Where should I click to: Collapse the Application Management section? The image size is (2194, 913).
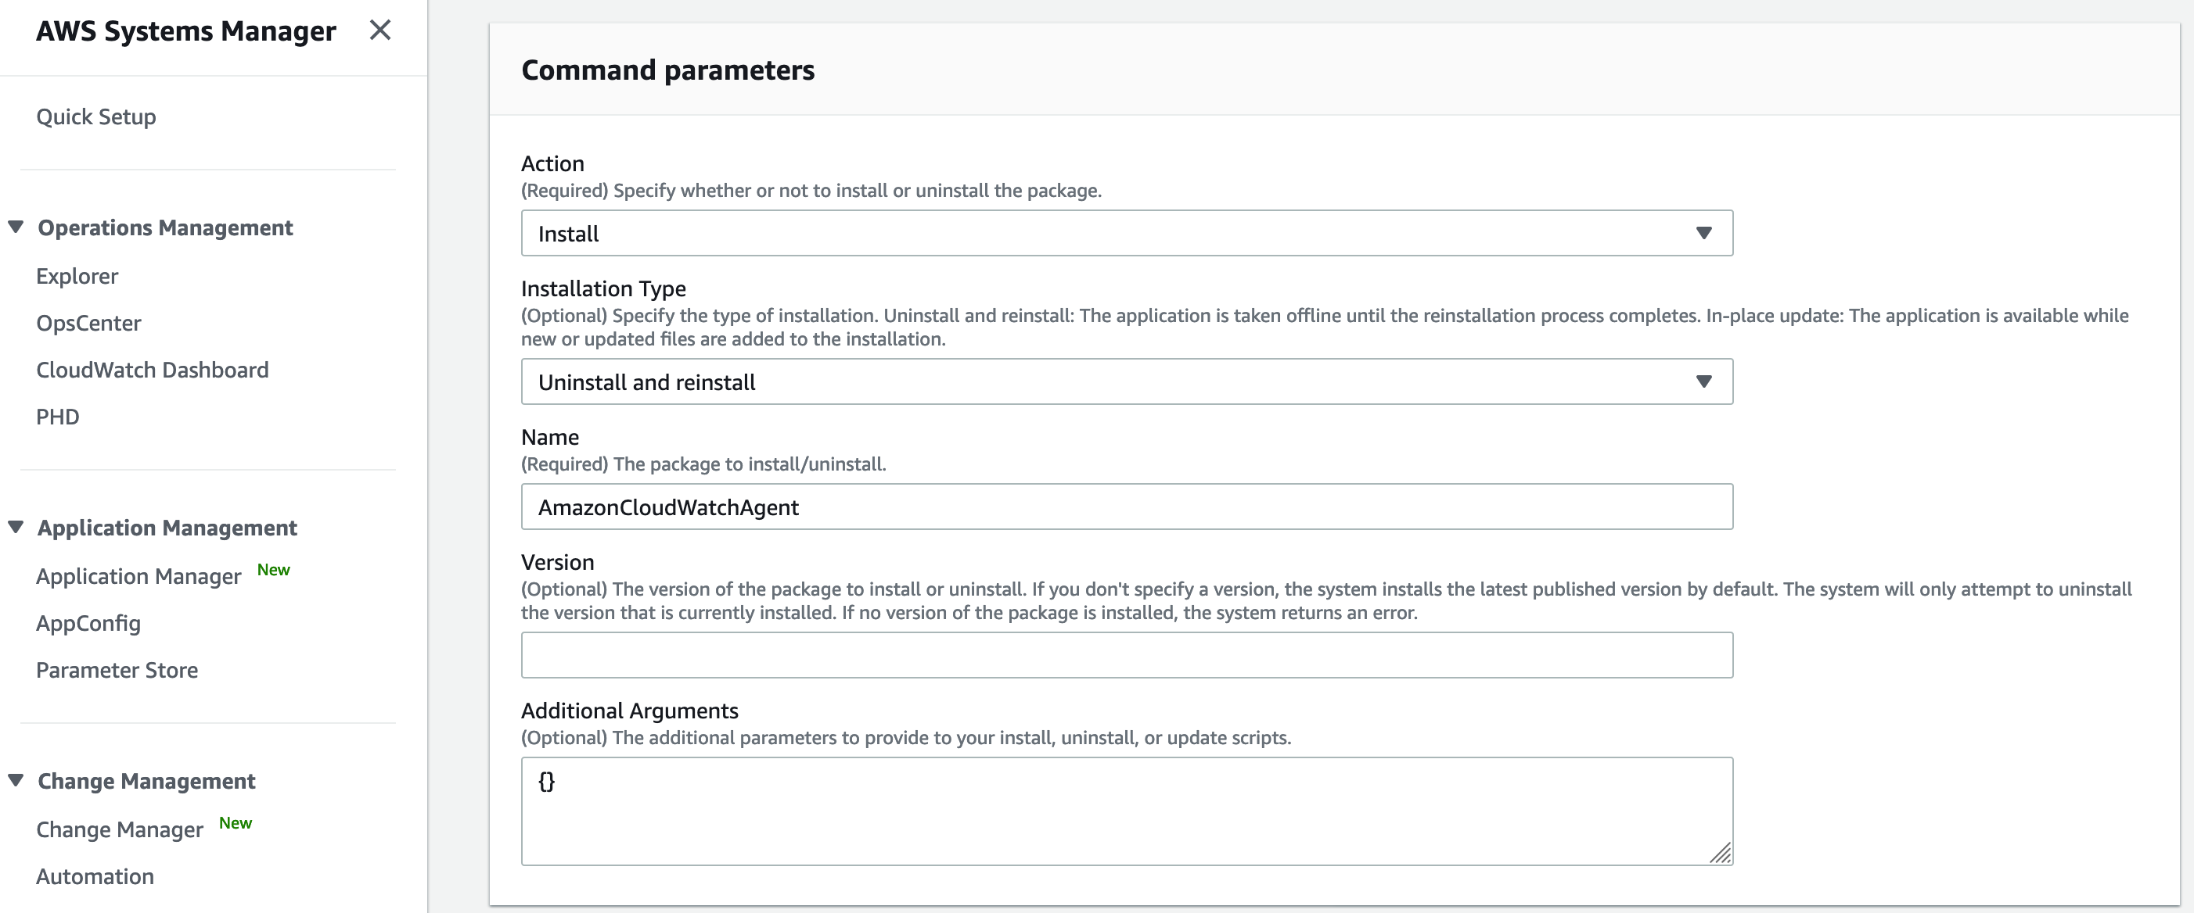[x=16, y=527]
